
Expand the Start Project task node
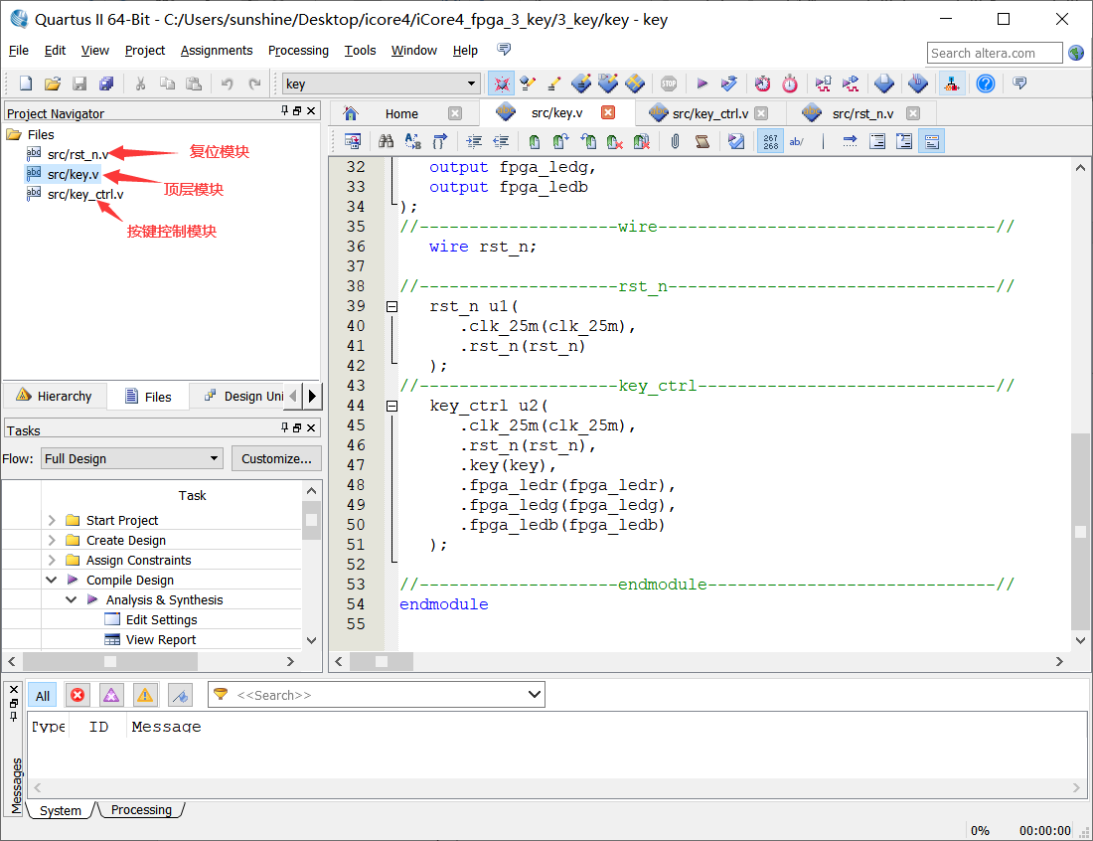52,520
